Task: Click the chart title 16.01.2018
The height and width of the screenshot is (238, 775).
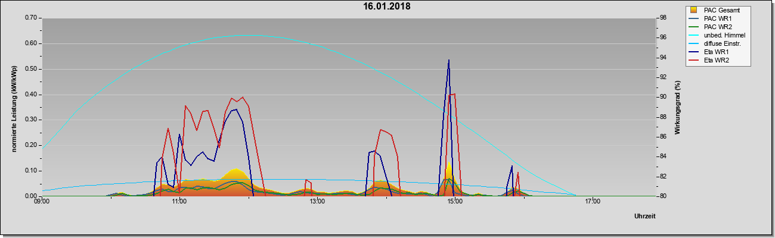Action: pos(387,7)
